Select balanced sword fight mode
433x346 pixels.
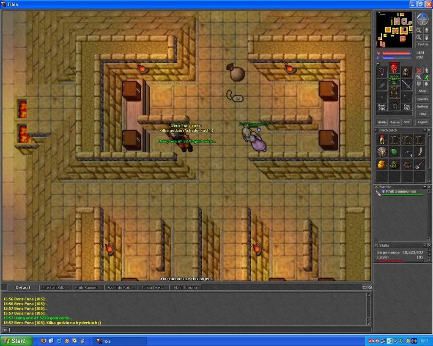pyautogui.click(x=419, y=77)
